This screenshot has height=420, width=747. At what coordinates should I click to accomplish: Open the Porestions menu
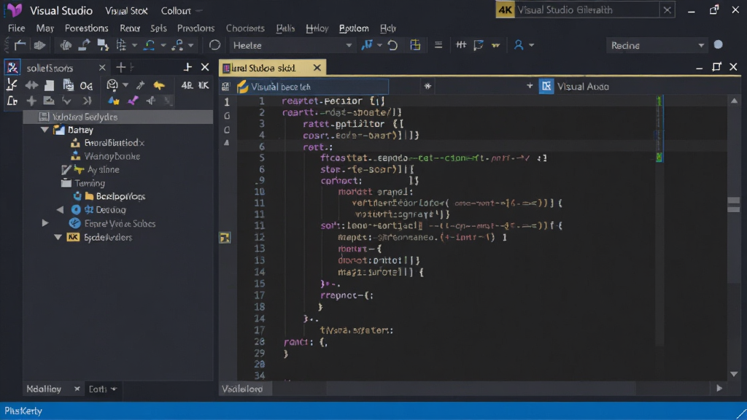86,28
